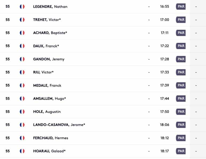Click the French flag beside TREHET, Victor
The height and width of the screenshot is (159, 206).
tap(22, 20)
